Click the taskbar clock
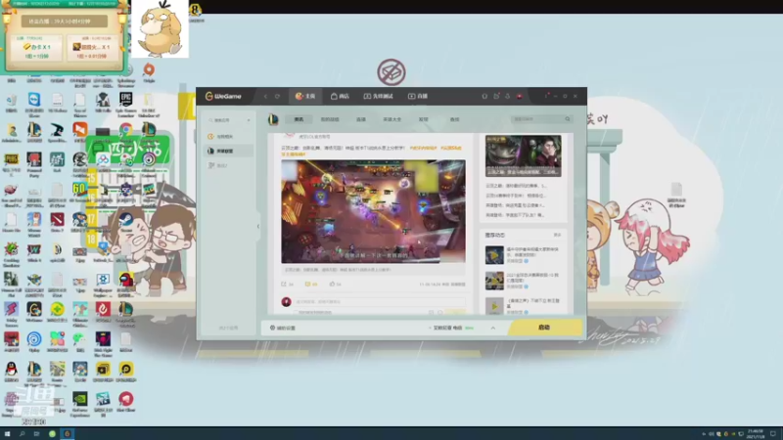The image size is (783, 440). click(755, 433)
